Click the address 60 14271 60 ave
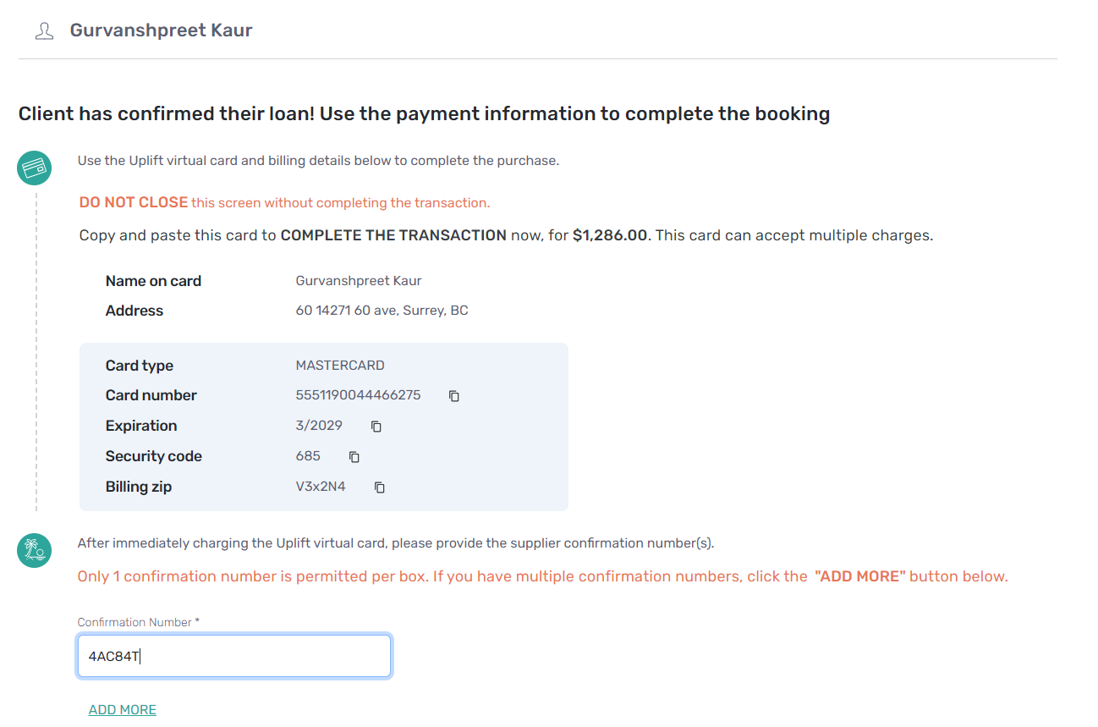 (x=382, y=311)
